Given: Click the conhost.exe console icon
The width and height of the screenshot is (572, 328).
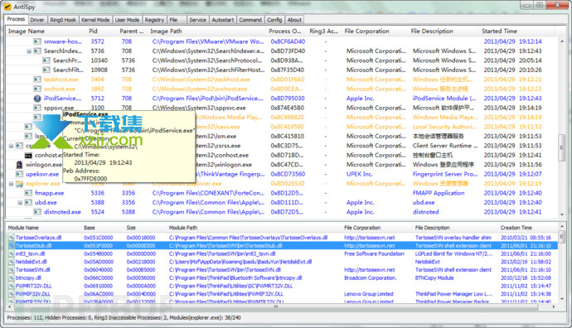Looking at the screenshot, I should [x=28, y=155].
